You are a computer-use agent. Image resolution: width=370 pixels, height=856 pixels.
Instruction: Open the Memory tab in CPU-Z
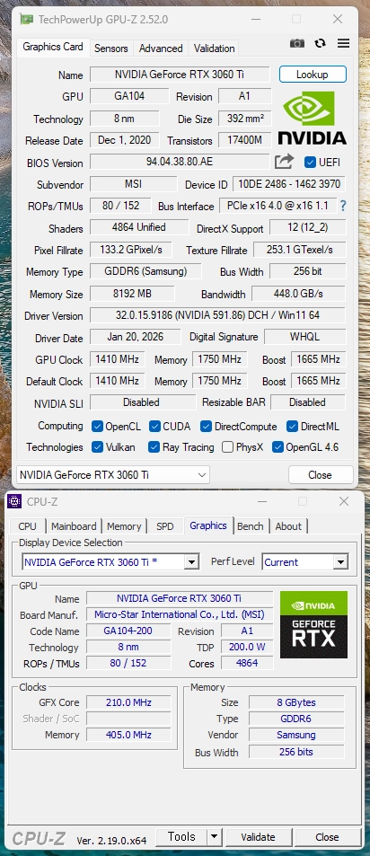click(124, 526)
